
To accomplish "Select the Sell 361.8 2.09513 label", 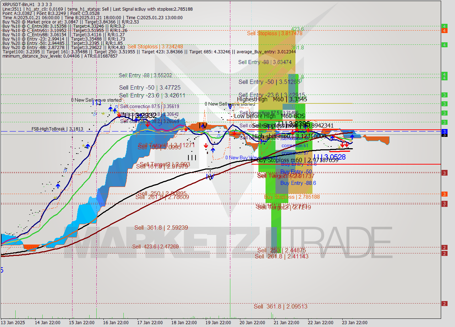I will 280,306.
